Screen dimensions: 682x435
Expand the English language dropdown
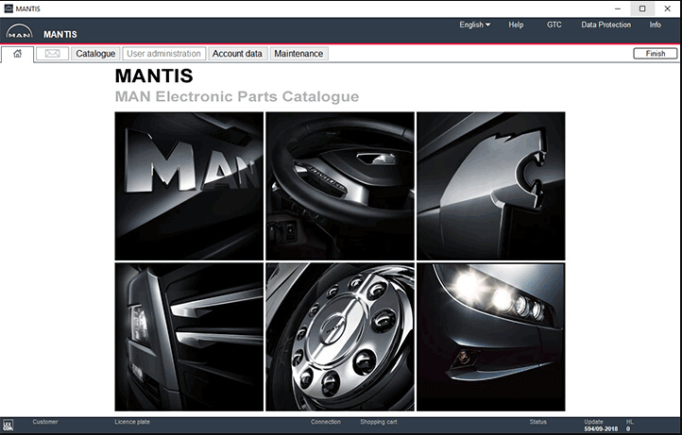474,25
